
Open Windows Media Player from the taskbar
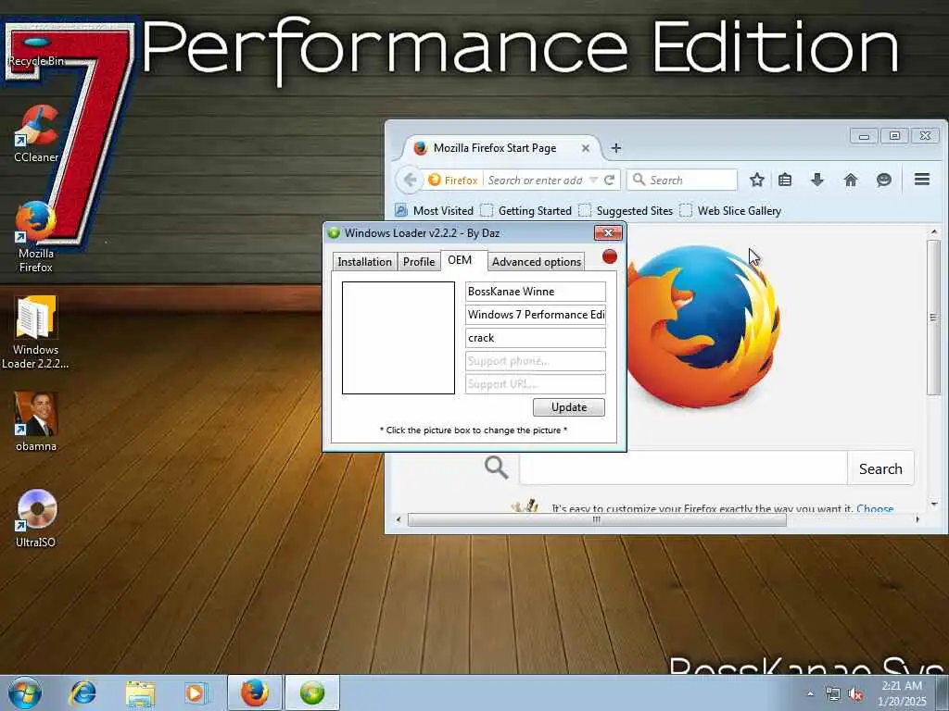(196, 692)
